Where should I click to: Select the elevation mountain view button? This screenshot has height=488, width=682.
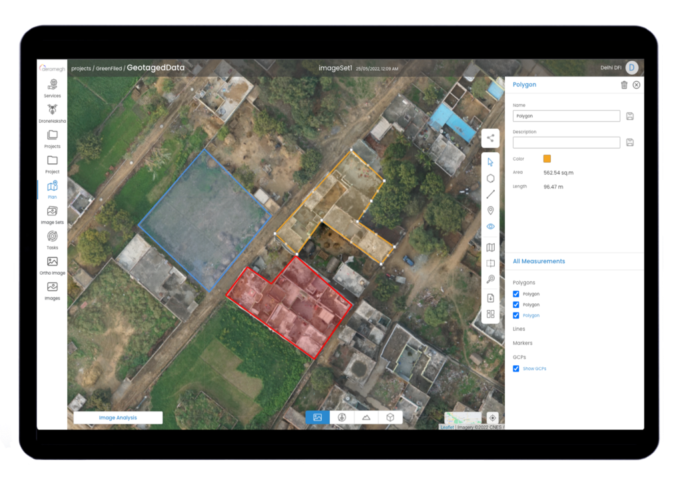(366, 417)
